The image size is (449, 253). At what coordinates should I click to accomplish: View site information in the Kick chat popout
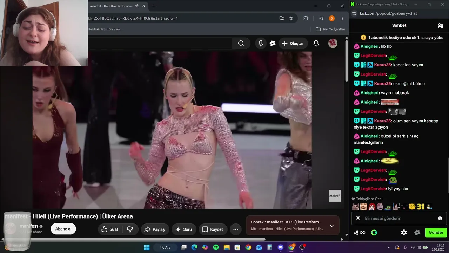pos(354,13)
